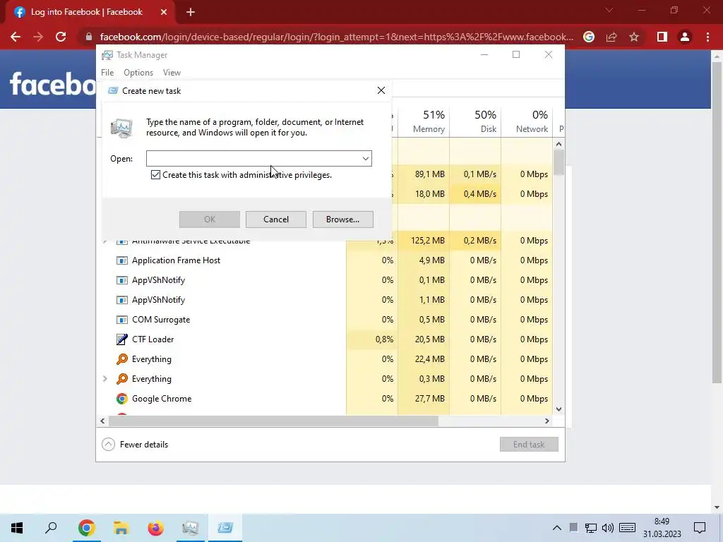Bookmark this page with the star icon
Image resolution: width=723 pixels, height=542 pixels.
pyautogui.click(x=634, y=37)
